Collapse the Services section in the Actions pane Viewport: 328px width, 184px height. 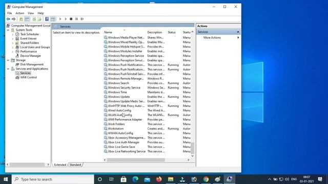[x=238, y=32]
